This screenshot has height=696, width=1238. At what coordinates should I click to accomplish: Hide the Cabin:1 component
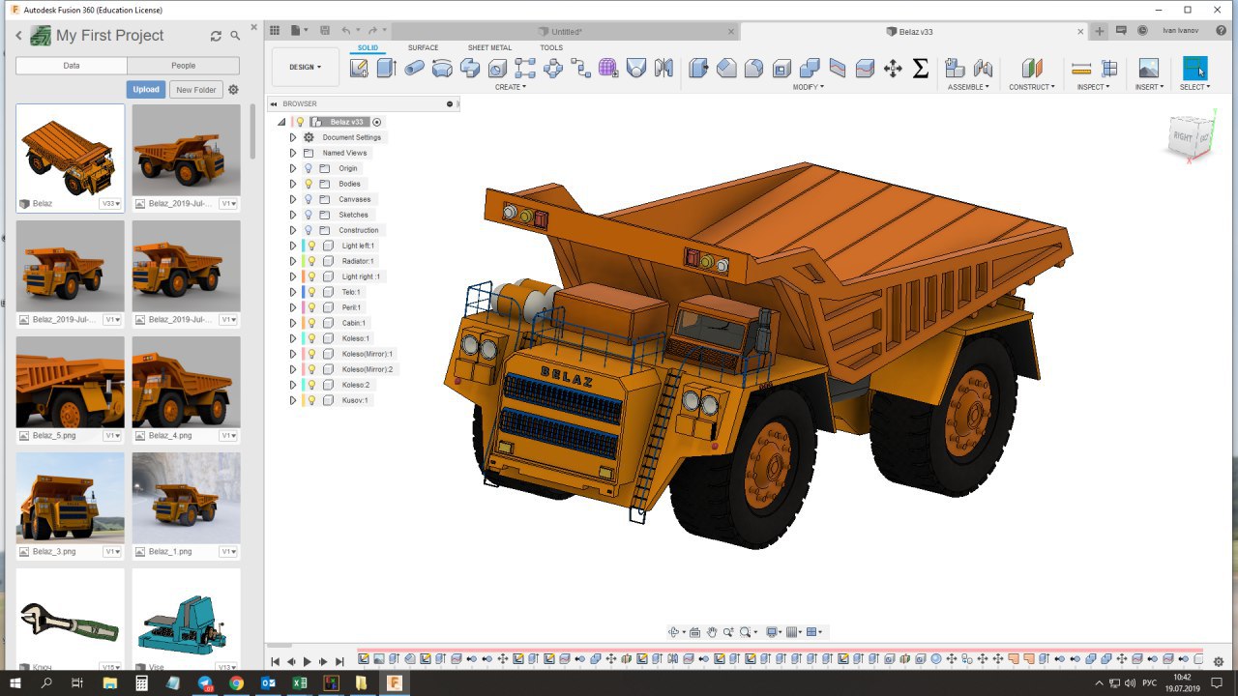coord(311,323)
